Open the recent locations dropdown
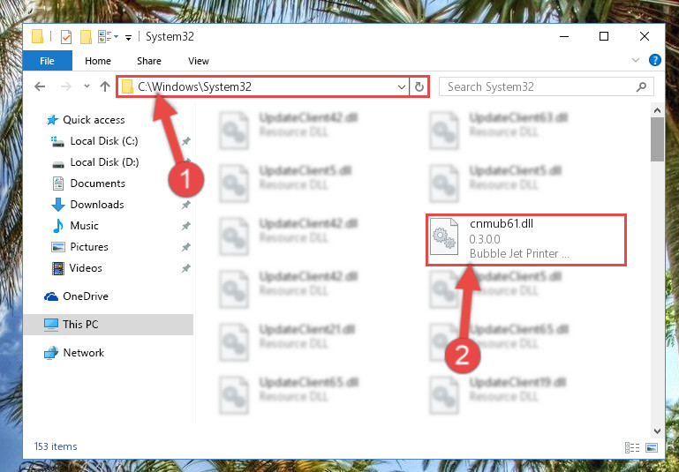Viewport: 679px width, 472px height. [x=87, y=86]
